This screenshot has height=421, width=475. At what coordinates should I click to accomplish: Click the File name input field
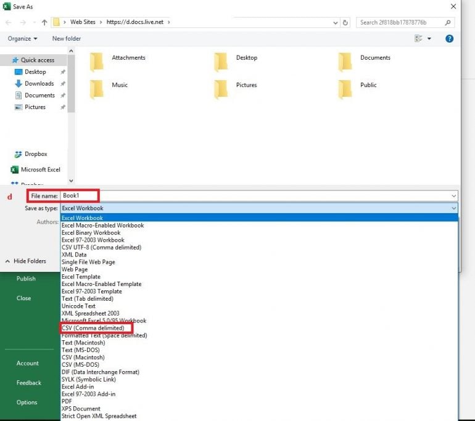[x=259, y=196]
